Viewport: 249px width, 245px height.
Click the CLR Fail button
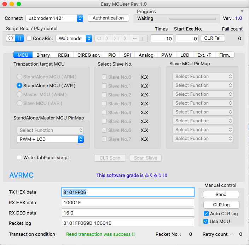[213, 38]
